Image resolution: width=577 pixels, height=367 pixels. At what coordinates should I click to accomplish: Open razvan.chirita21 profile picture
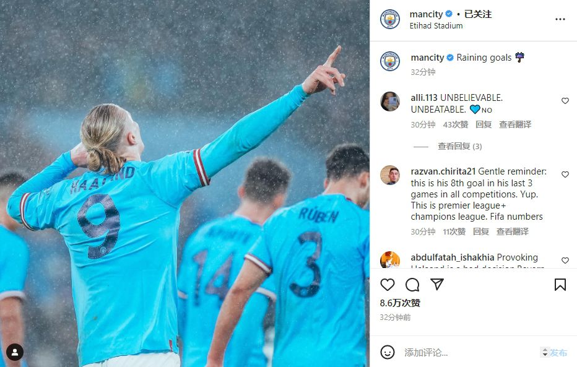tap(389, 175)
